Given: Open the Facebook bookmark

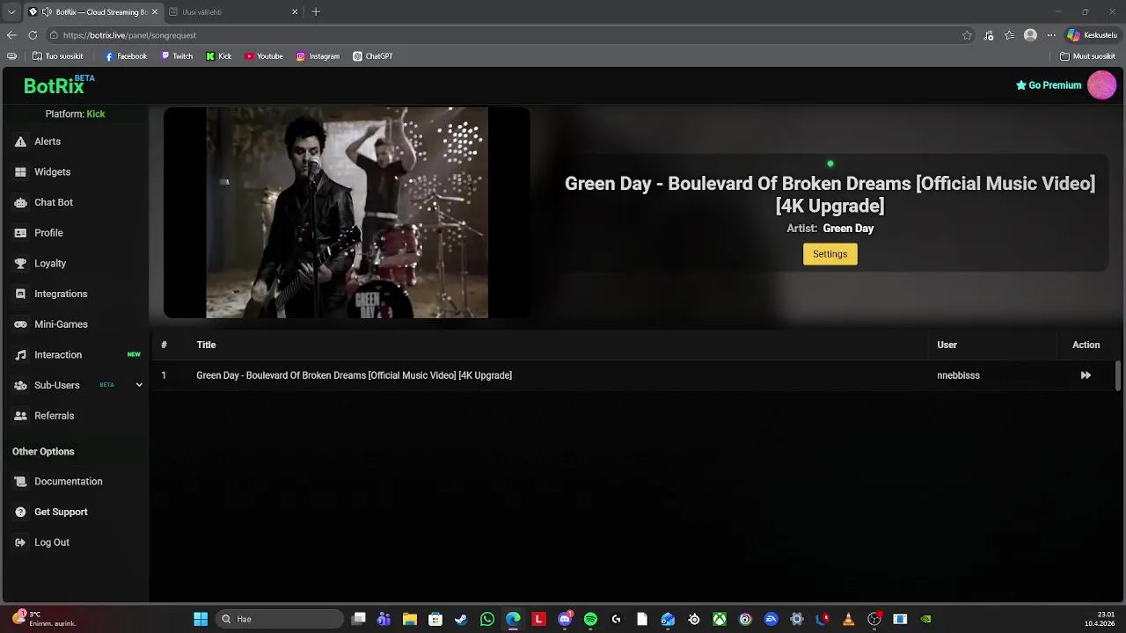Looking at the screenshot, I should (x=126, y=56).
